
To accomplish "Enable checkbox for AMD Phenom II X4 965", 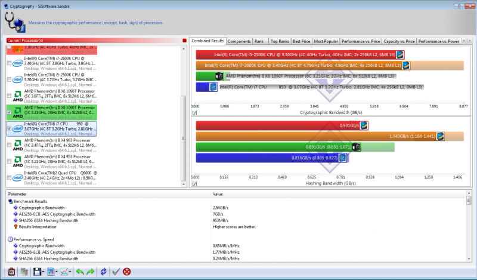I will pos(9,145).
